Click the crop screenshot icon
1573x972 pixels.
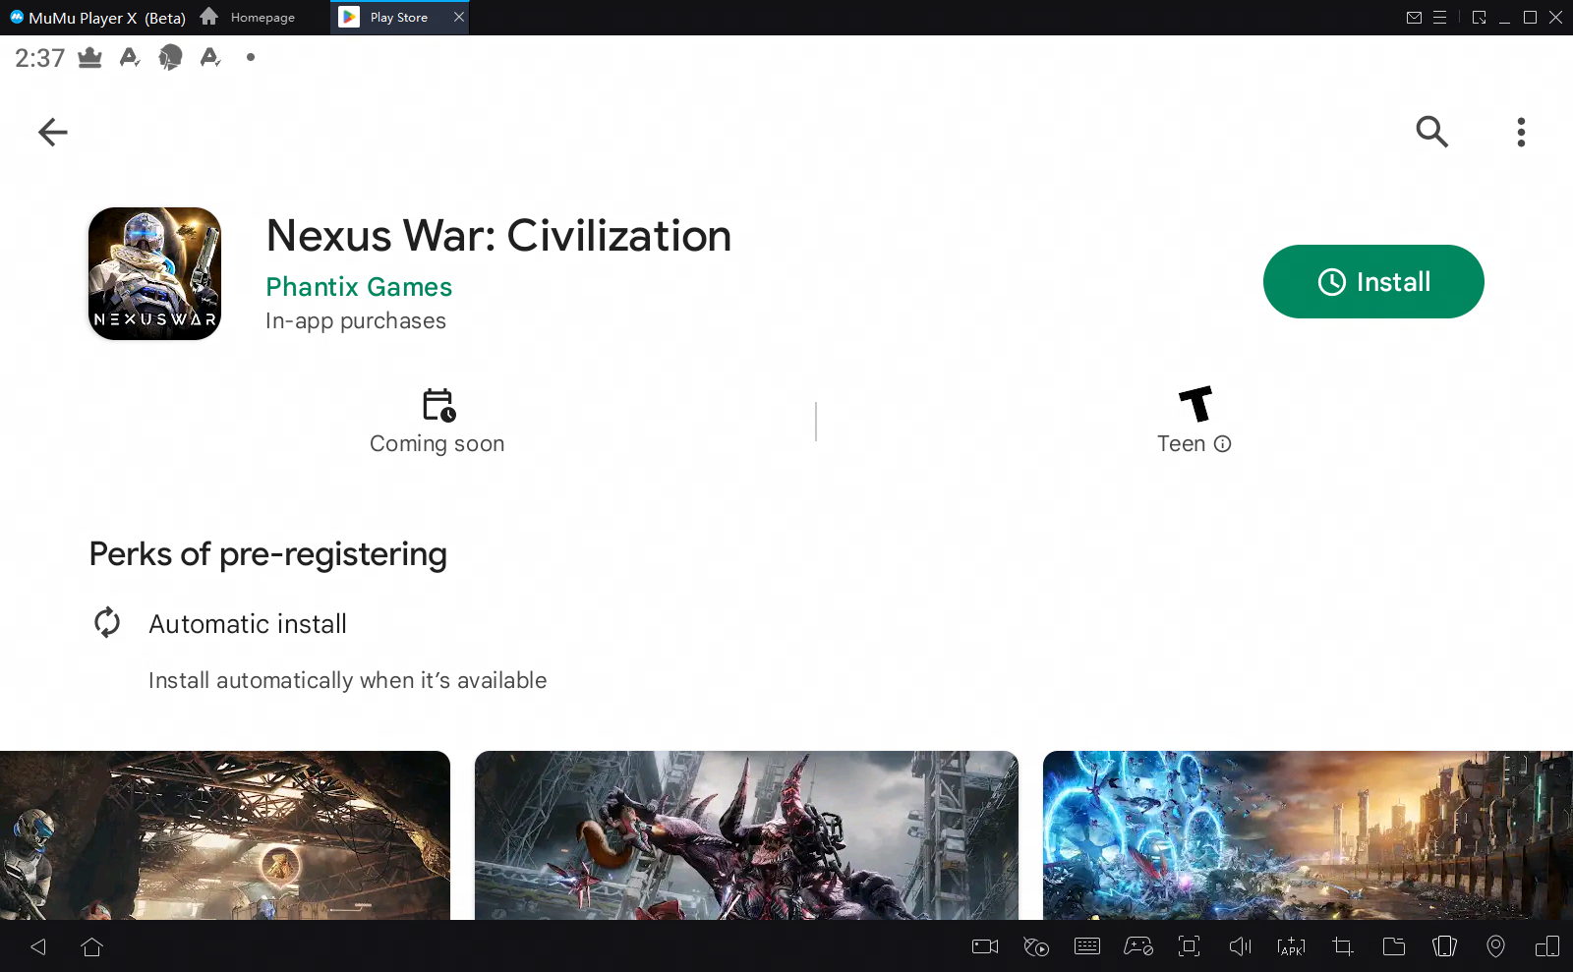[x=1343, y=946]
